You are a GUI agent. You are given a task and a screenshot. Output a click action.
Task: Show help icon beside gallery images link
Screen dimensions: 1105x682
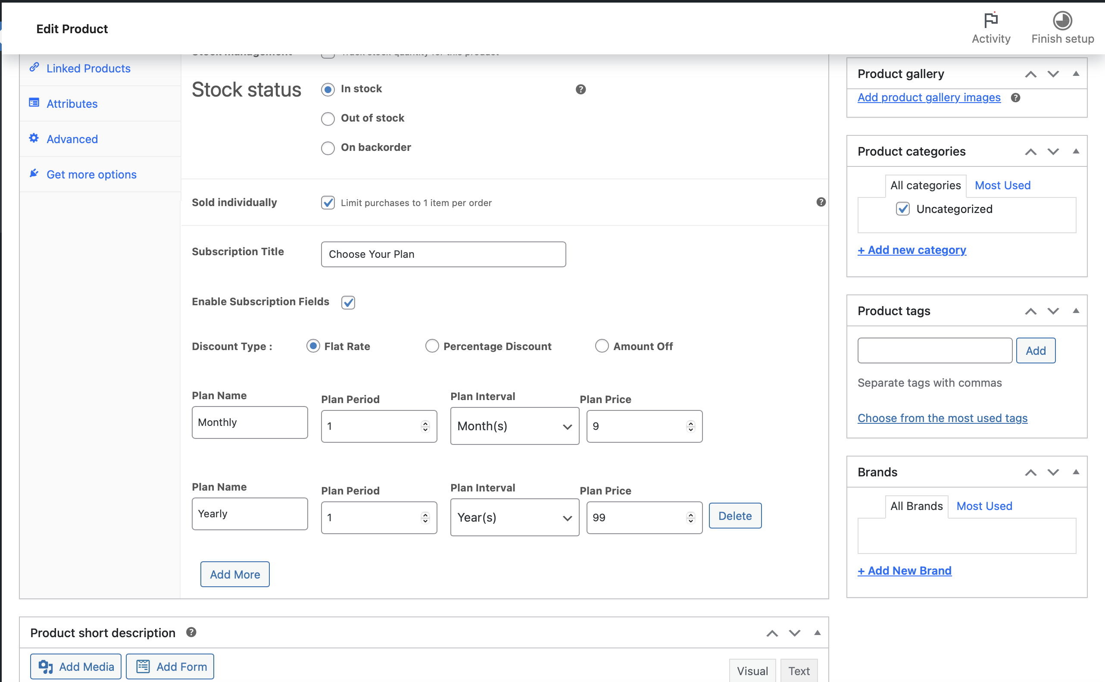click(1015, 97)
